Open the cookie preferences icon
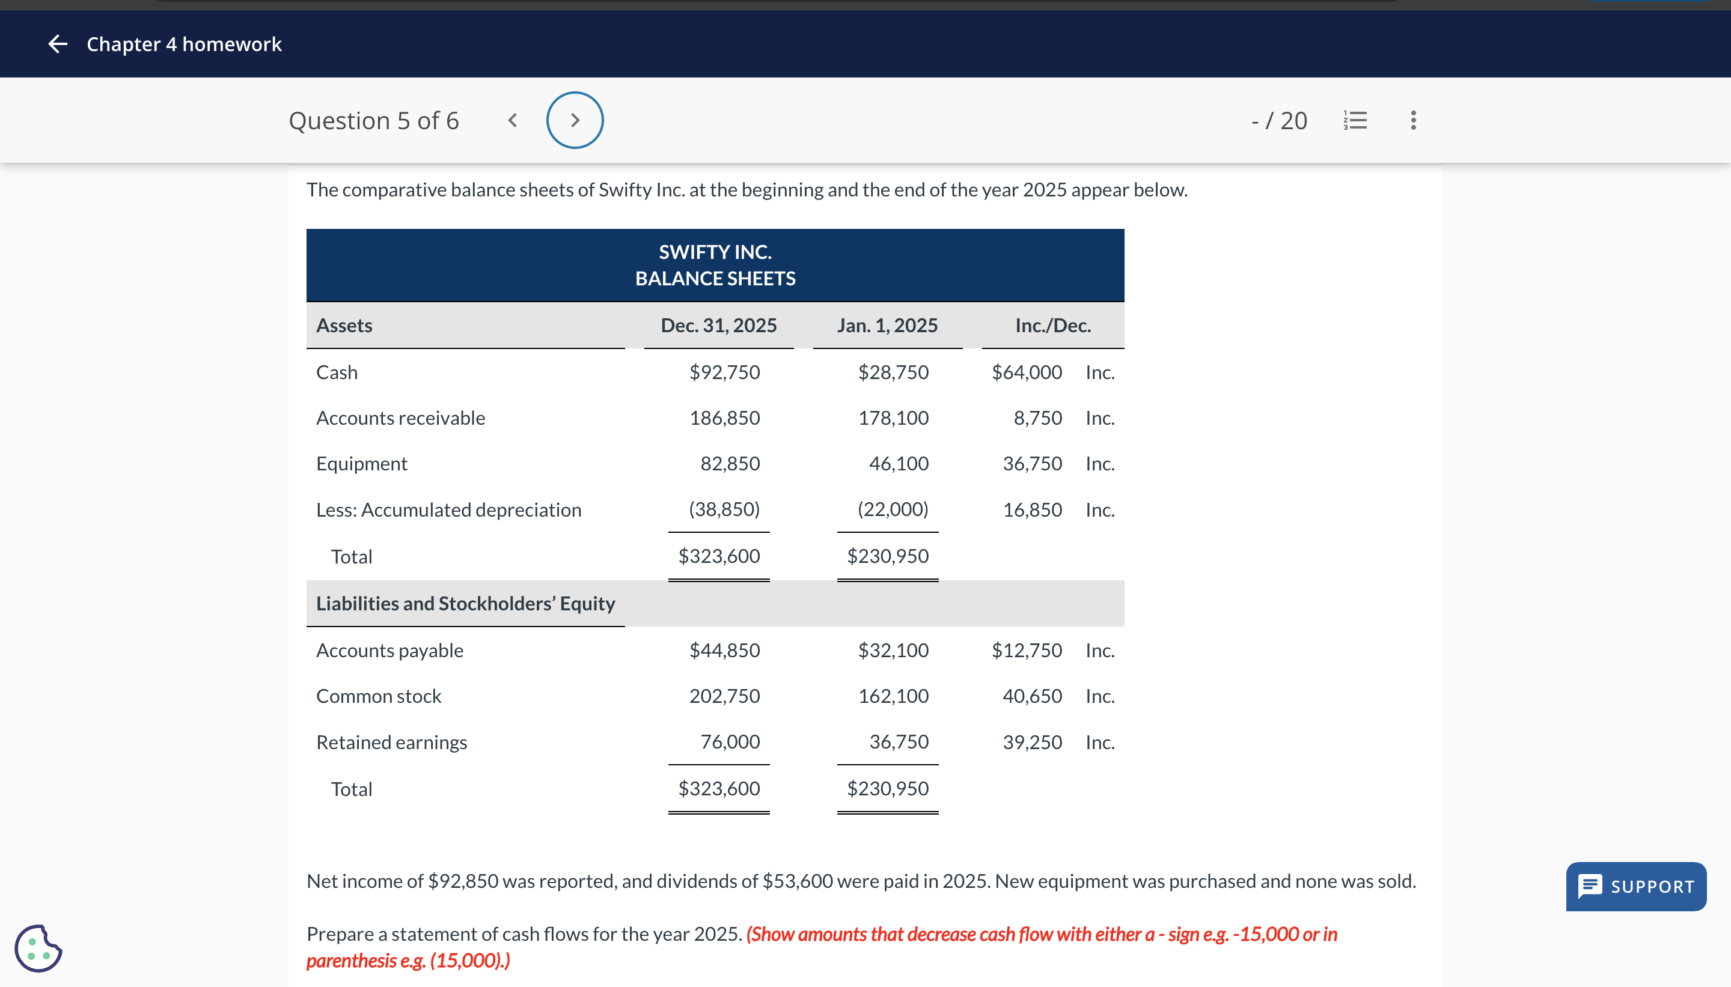This screenshot has height=987, width=1731. coord(38,948)
